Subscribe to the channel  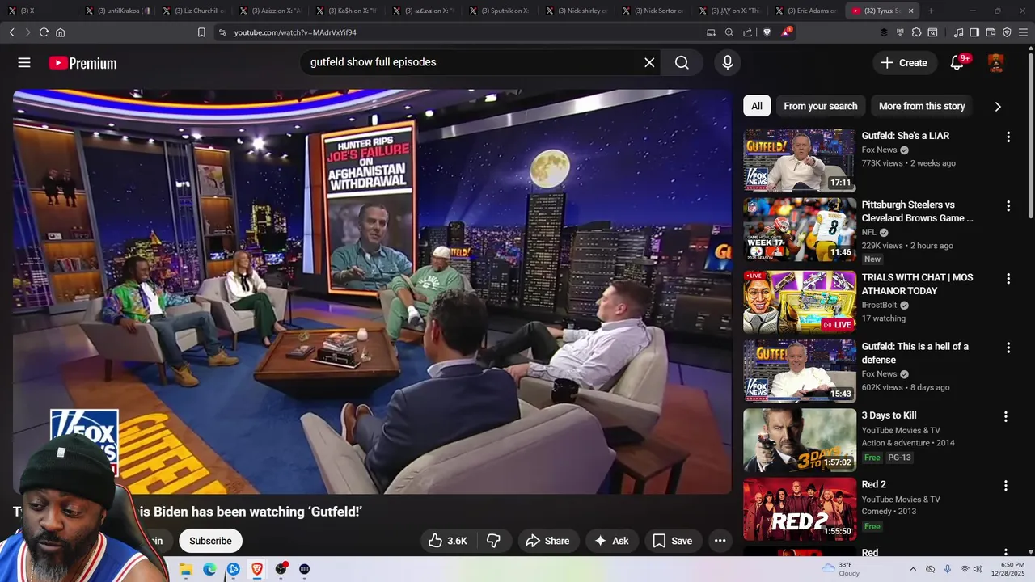210,541
